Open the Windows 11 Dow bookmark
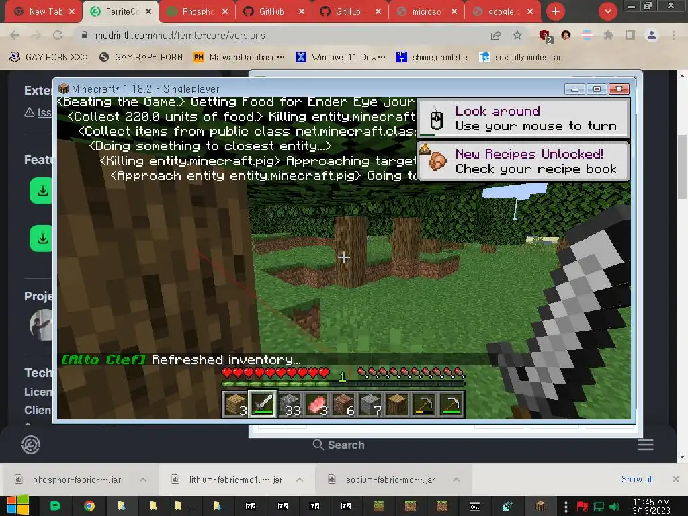This screenshot has width=688, height=516. coord(341,57)
